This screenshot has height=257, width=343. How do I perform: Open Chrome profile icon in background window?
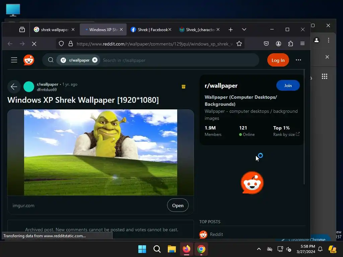coord(316,40)
